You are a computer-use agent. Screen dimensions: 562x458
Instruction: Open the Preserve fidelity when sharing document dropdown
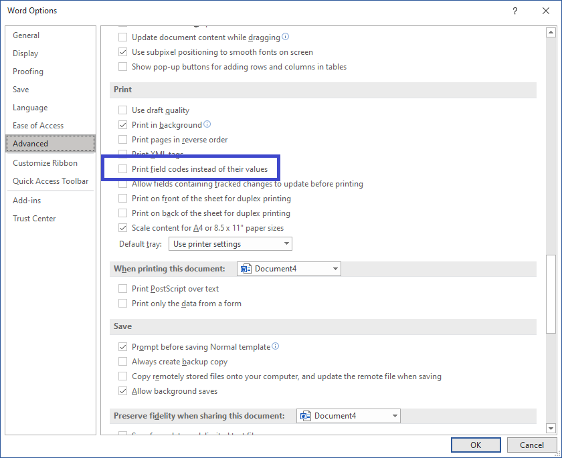(349, 416)
